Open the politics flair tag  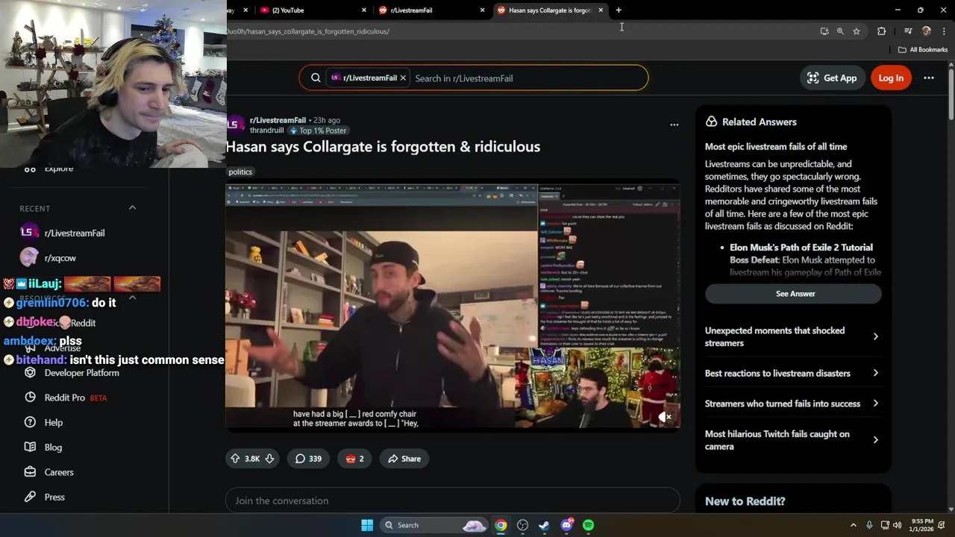[x=240, y=172]
